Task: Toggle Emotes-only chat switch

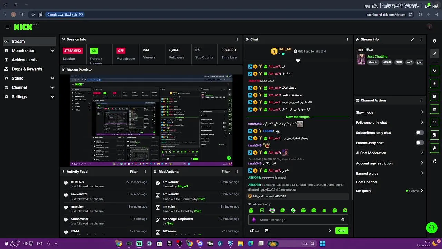Action: (420, 143)
